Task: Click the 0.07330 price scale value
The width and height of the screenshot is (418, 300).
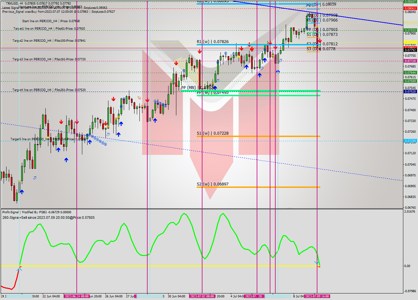Action: (x=410, y=121)
